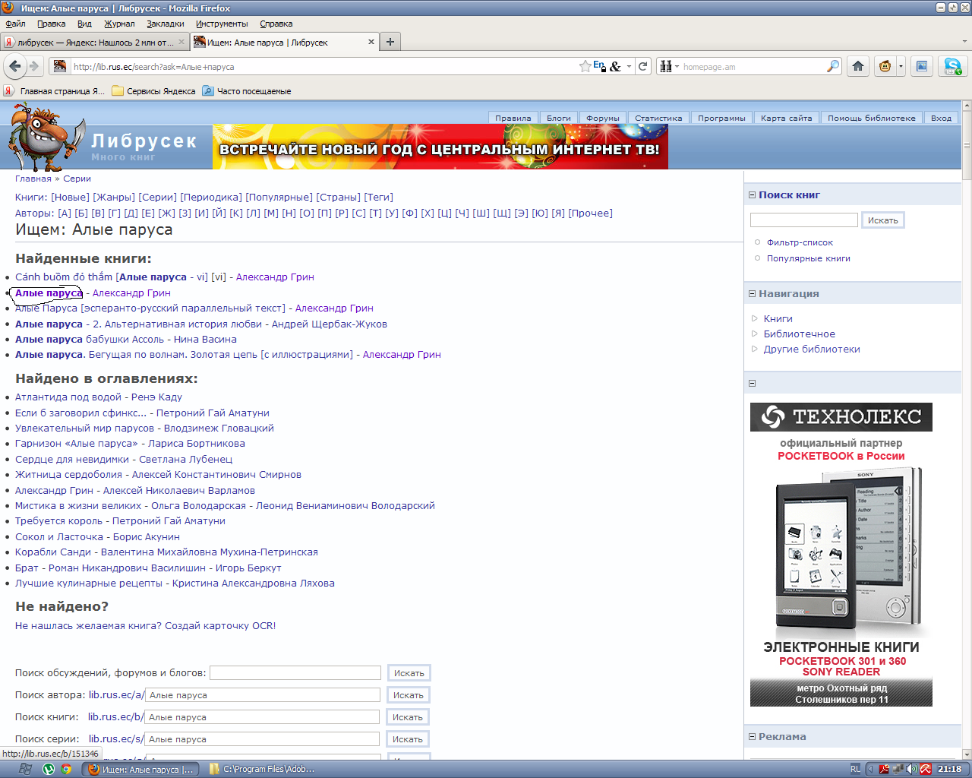Click the Поиск обсуждений input field
Screen dimensions: 972x778
coord(295,673)
